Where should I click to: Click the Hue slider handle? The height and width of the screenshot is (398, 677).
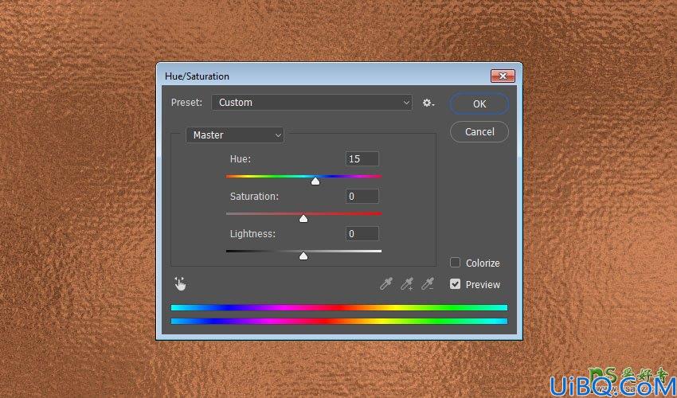[x=315, y=181]
